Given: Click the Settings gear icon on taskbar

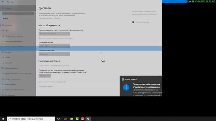Looking at the screenshot, I should [88, 119].
